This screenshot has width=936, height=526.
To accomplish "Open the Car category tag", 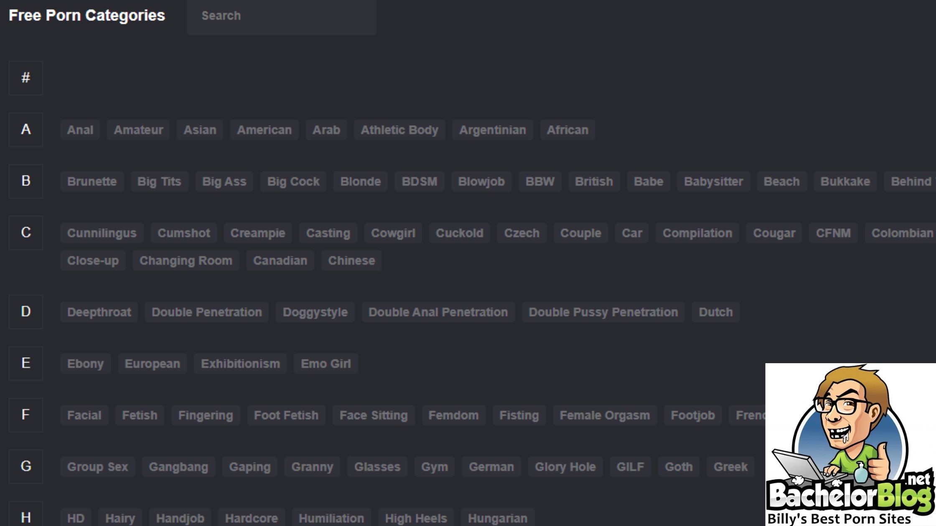I will point(631,233).
